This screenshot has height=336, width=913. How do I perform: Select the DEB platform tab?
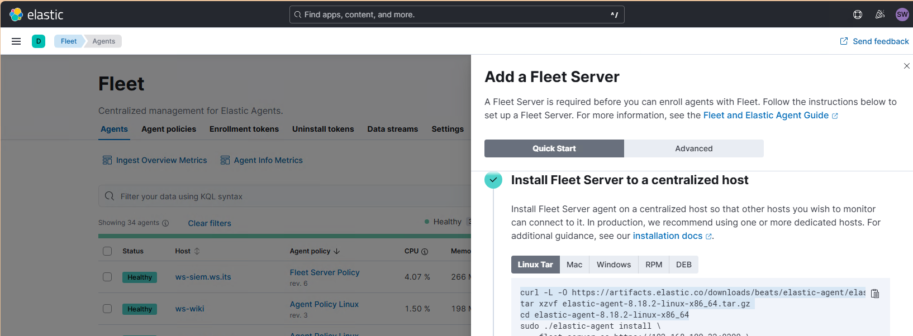click(684, 265)
